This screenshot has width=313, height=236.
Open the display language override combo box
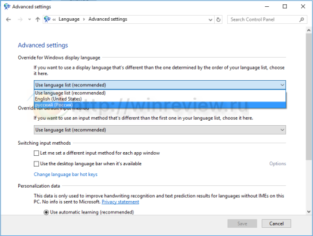pyautogui.click(x=160, y=85)
